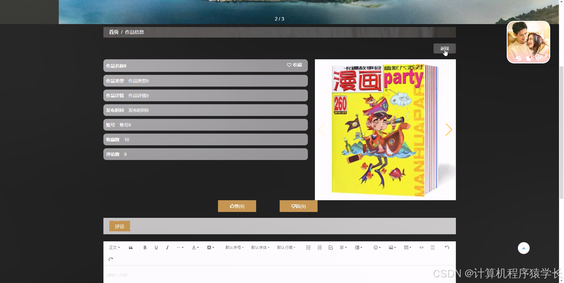This screenshot has height=283, width=564.
Task: Open the 正文 paragraph style dropdown
Action: tap(114, 247)
